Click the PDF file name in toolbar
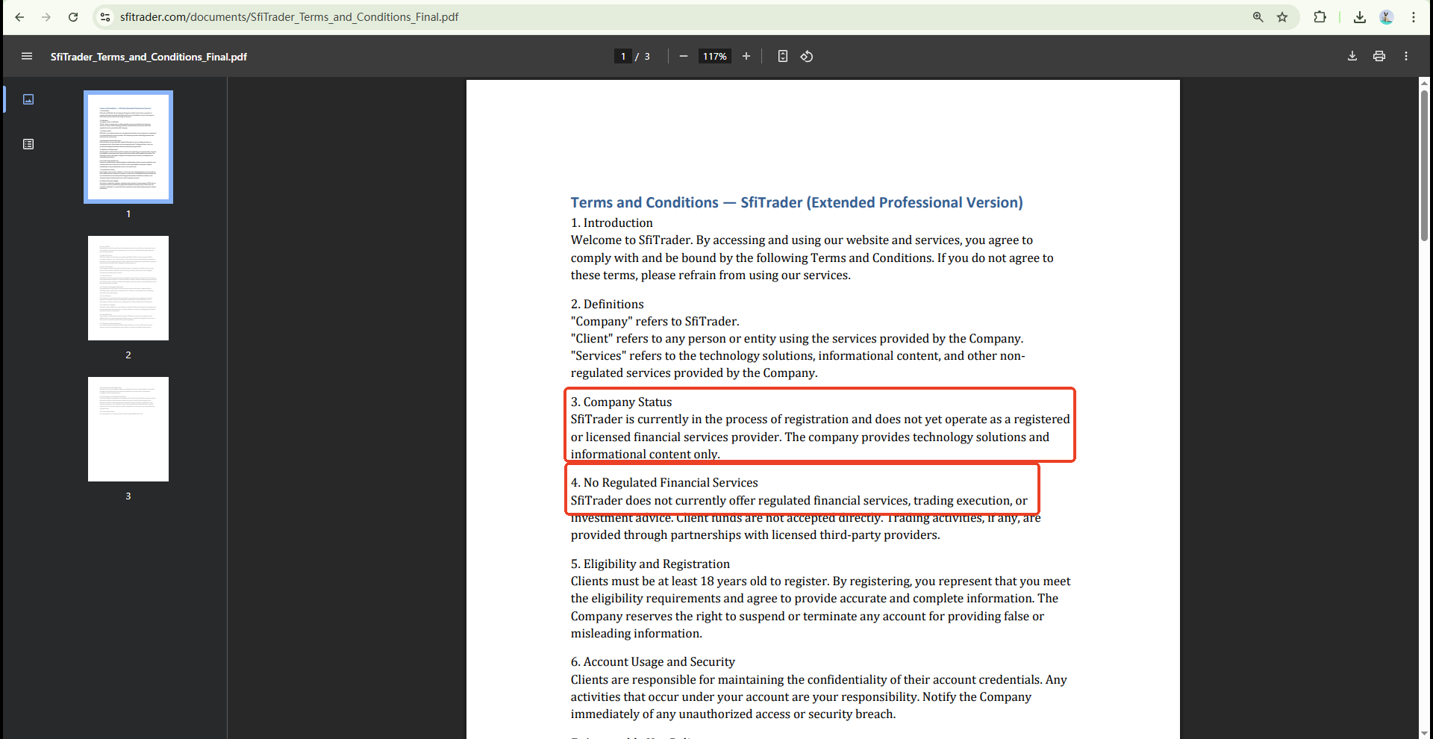Screen dimensions: 1433x739 coord(149,57)
